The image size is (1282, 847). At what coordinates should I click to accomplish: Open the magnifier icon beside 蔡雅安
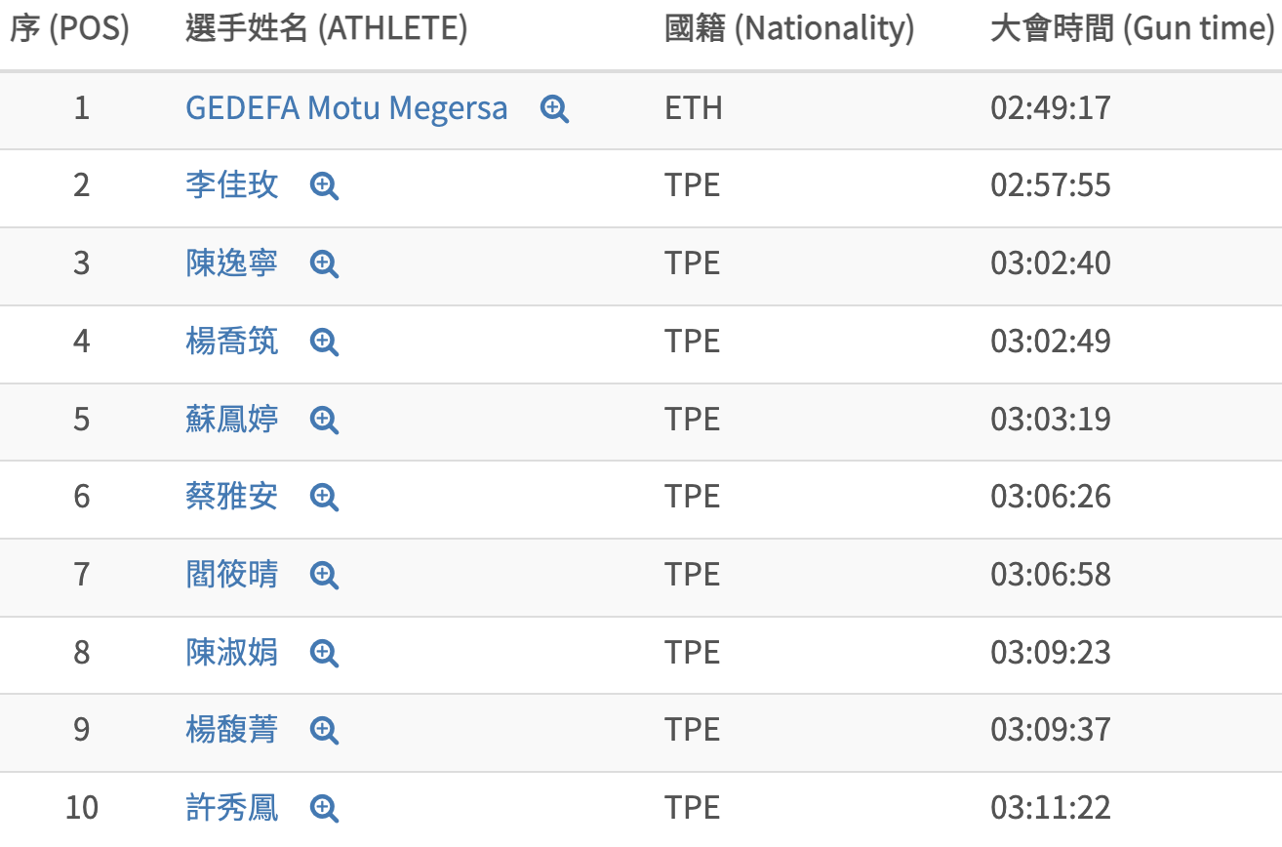324,497
